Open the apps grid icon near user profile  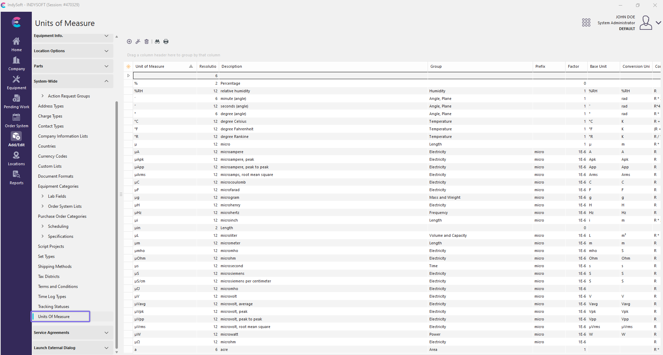pyautogui.click(x=586, y=23)
